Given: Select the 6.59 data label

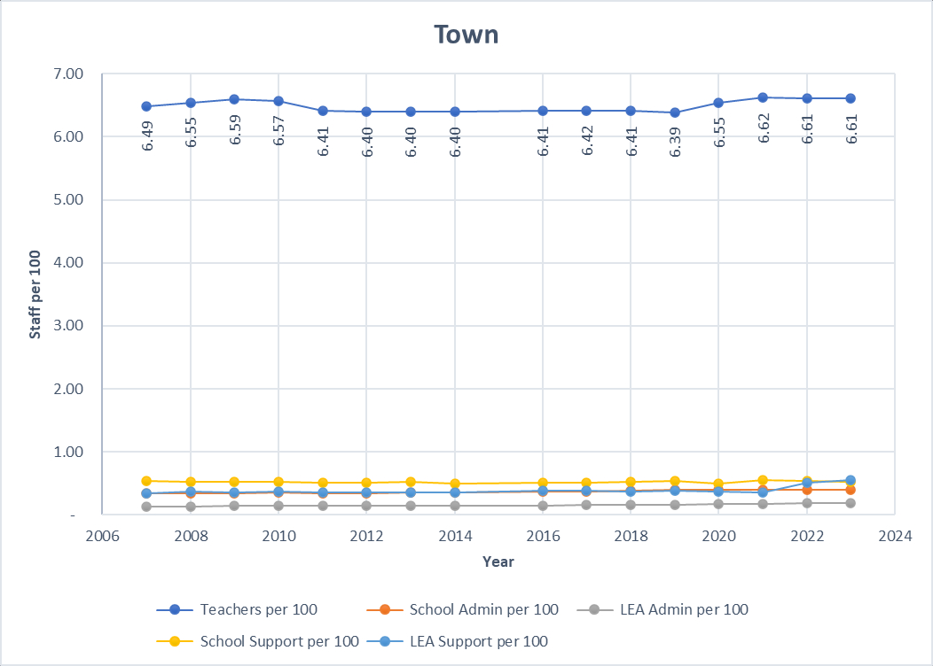Looking at the screenshot, I should 235,131.
